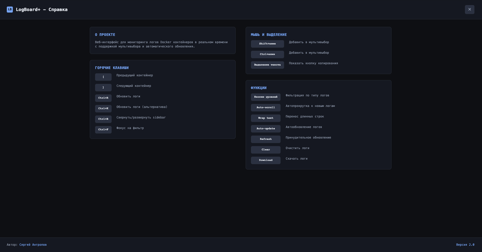
Task: Click the LB logo icon
Action: [10, 10]
